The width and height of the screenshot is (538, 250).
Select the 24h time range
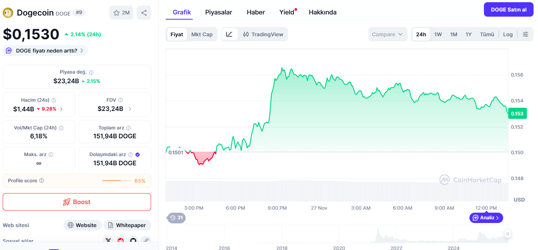click(421, 34)
